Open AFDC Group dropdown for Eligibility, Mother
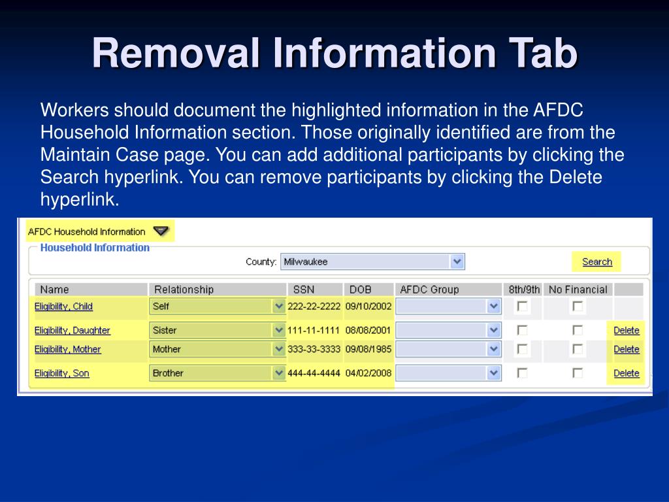 448,349
